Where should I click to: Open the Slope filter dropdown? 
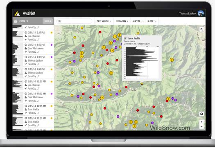tap(152, 21)
